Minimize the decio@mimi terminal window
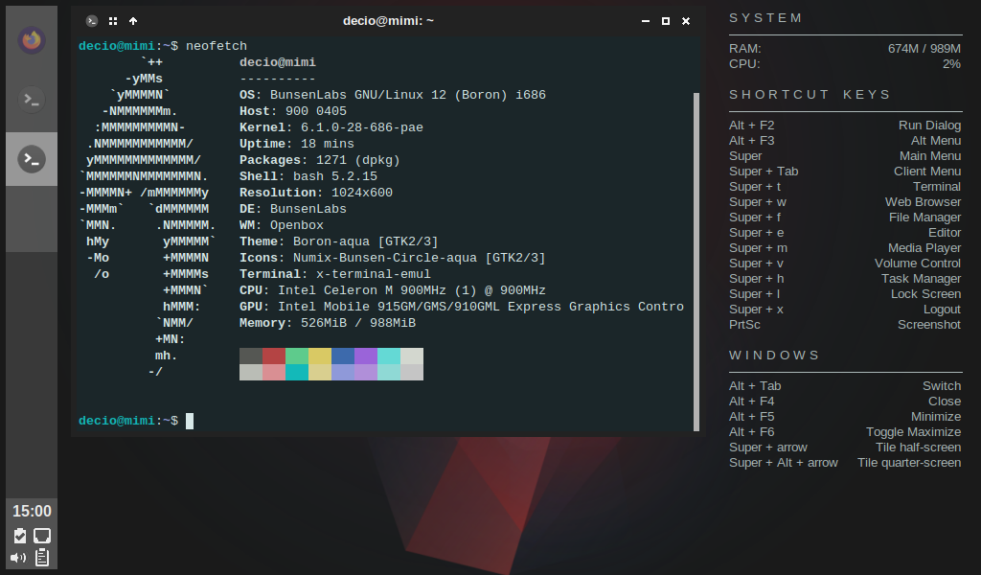 (645, 21)
